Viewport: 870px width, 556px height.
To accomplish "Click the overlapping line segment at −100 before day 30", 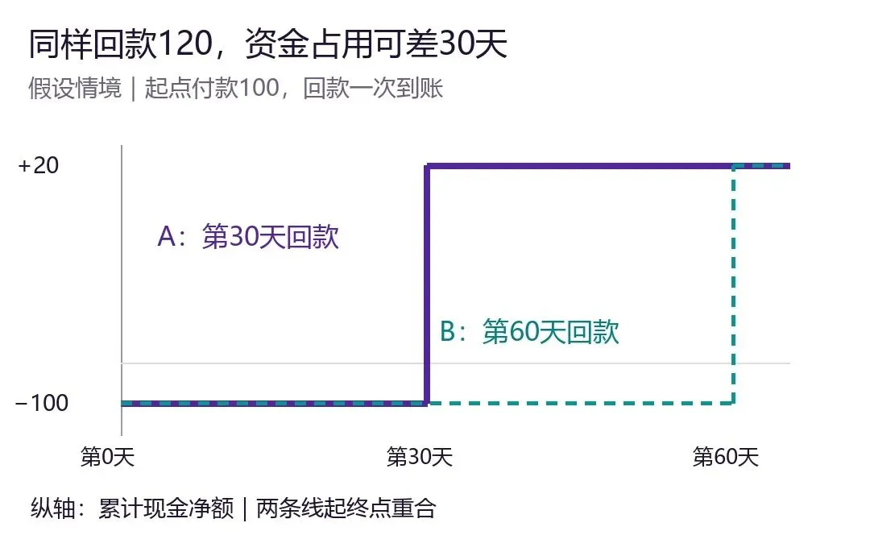I will coord(274,404).
